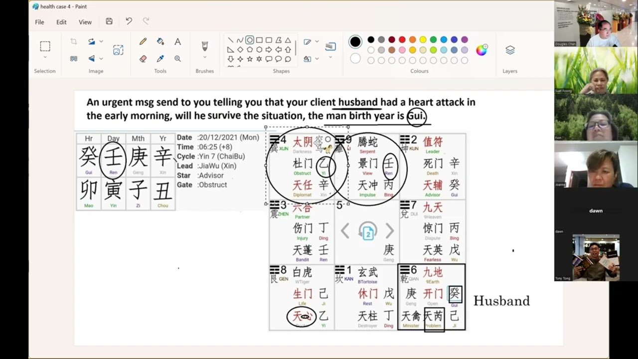The image size is (638, 359).
Task: Click the Redo arrow
Action: click(x=146, y=21)
